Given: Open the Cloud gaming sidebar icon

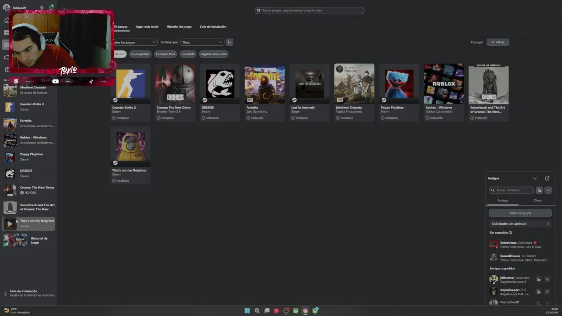Looking at the screenshot, I should click(x=6, y=57).
